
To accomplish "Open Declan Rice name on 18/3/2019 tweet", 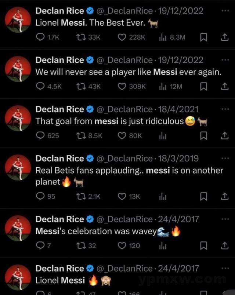I will coord(59,159).
